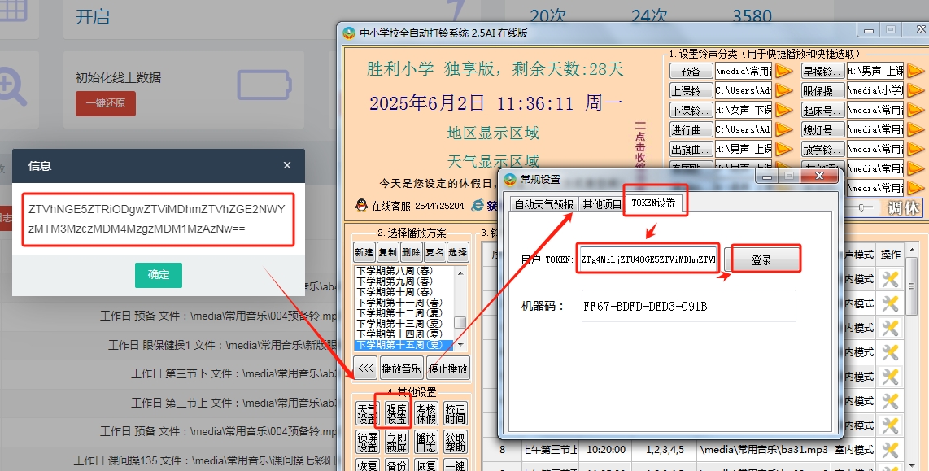Select 下学期第十二周(夏) in the plan list
929x471 pixels.
403,313
